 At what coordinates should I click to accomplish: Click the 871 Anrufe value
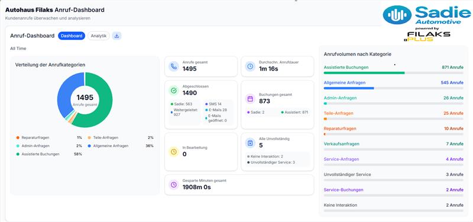pos(452,67)
